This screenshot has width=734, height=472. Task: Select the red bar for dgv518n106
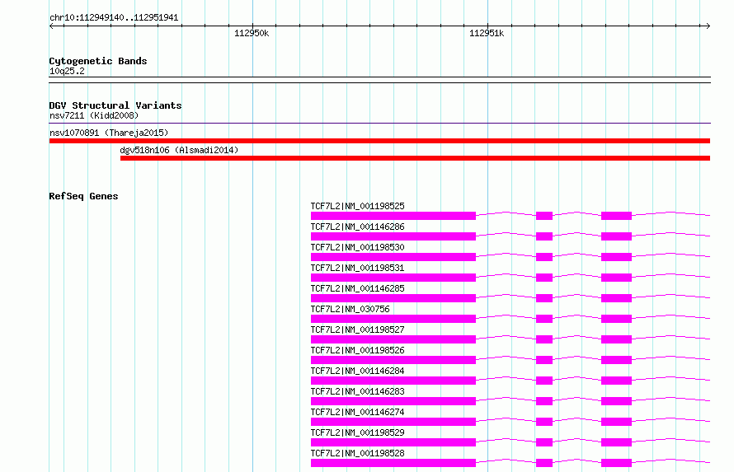point(415,158)
